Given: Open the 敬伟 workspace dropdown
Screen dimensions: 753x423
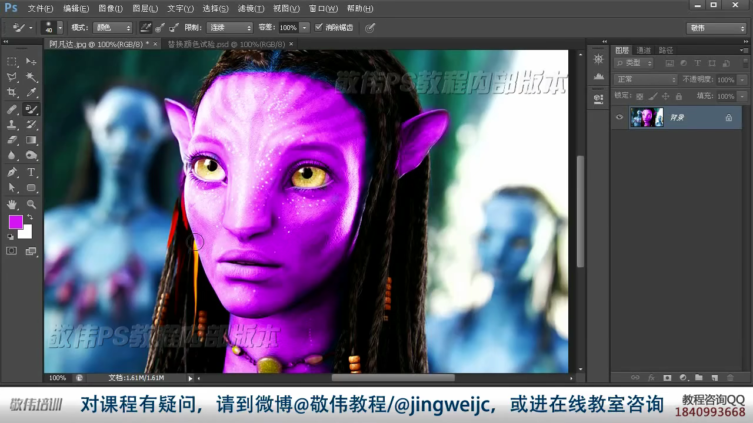Looking at the screenshot, I should click(x=716, y=28).
